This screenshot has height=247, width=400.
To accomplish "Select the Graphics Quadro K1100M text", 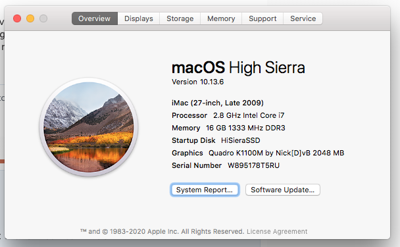I will [258, 153].
